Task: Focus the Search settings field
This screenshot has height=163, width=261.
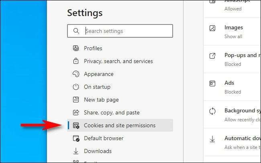Action: pyautogui.click(x=128, y=31)
